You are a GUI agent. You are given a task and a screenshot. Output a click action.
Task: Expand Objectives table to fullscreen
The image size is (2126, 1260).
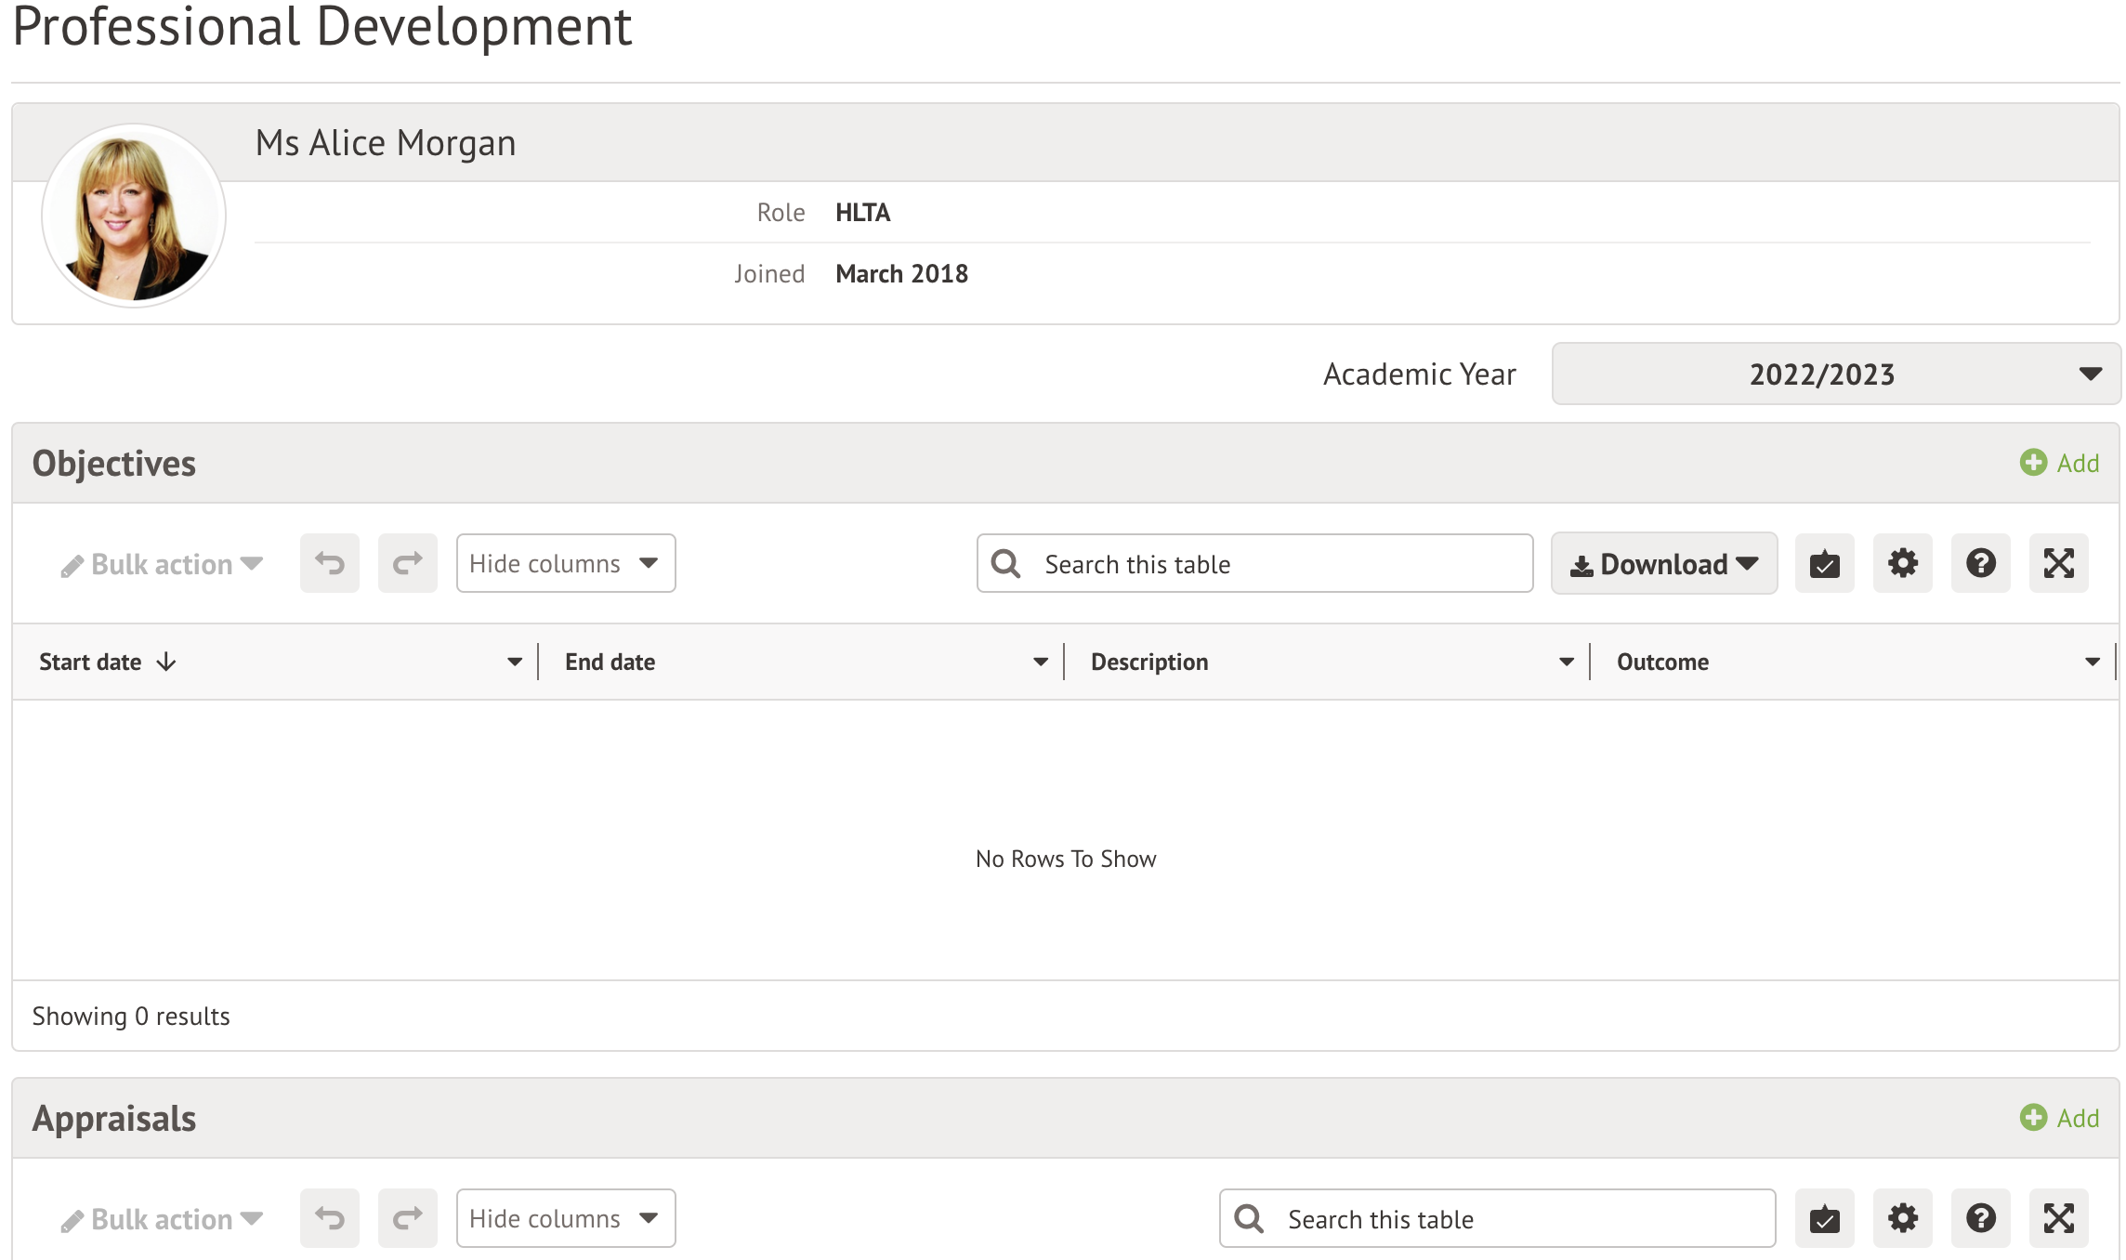pos(2058,563)
